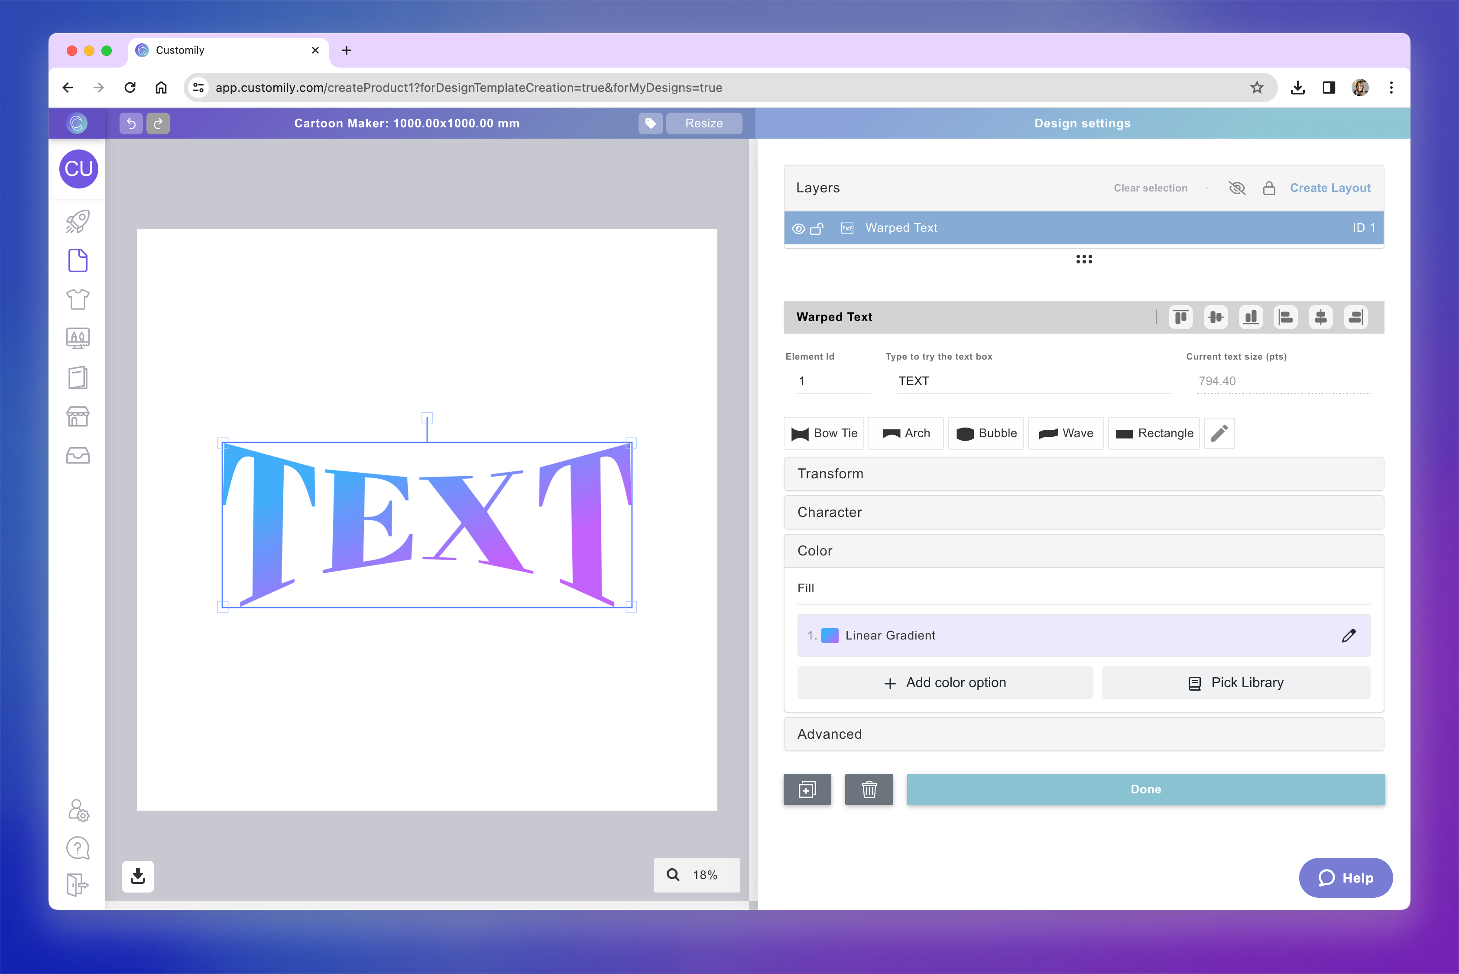Apply the Wave warp style
Viewport: 1459px width, 974px height.
click(1065, 433)
